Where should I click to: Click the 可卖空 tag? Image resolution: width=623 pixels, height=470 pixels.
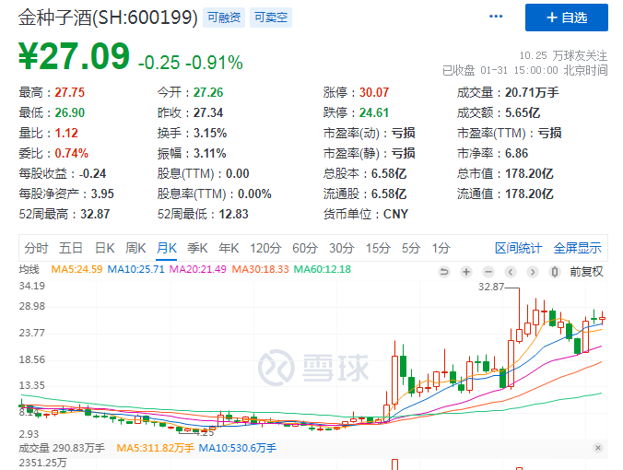[x=272, y=18]
